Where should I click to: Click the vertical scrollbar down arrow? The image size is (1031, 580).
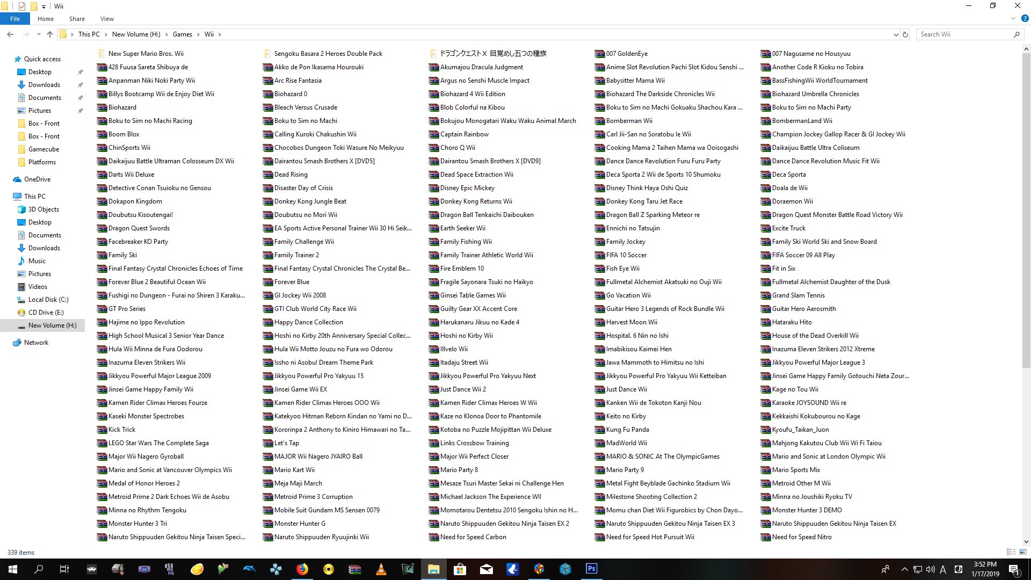click(x=1026, y=542)
